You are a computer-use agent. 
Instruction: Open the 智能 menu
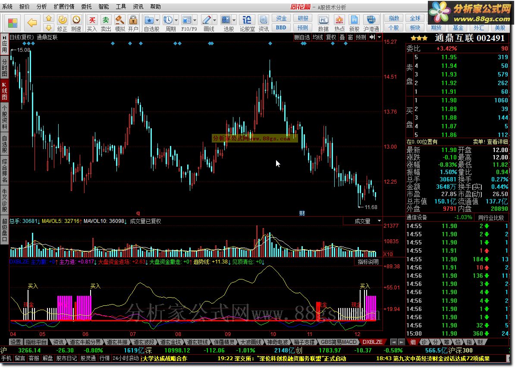pos(104,6)
